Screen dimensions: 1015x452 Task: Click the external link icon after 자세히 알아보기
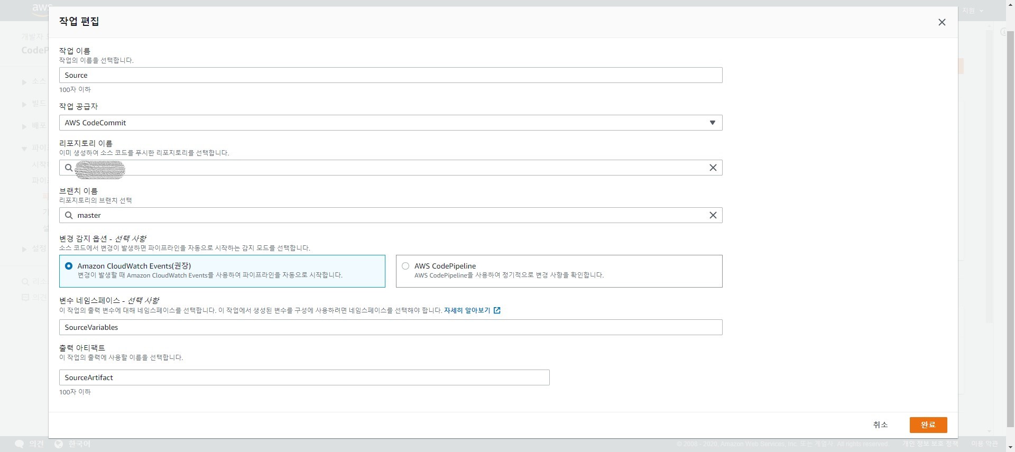point(497,310)
